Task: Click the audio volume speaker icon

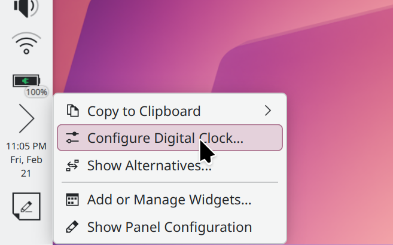Action: point(26,8)
